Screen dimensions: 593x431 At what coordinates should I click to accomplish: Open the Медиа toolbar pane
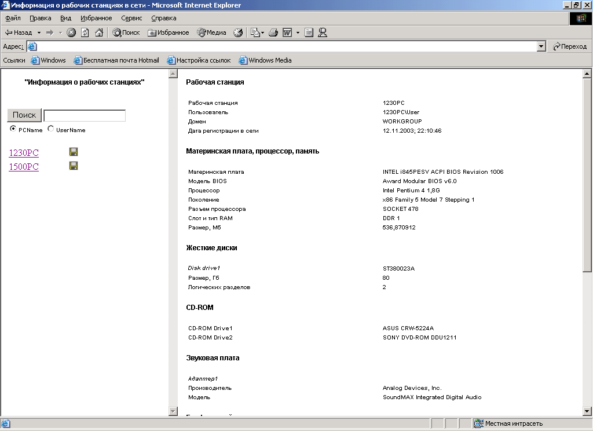[211, 32]
